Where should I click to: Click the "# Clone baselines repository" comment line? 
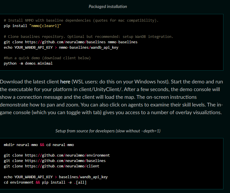[89, 36]
